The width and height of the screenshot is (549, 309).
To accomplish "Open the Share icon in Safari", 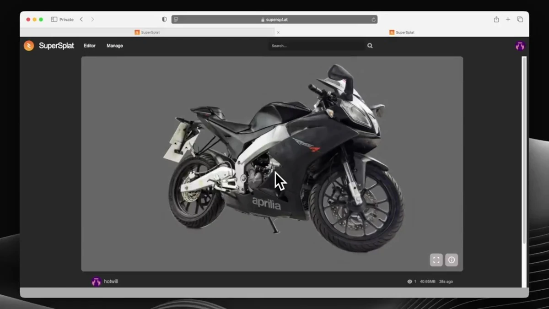I will coord(496,19).
